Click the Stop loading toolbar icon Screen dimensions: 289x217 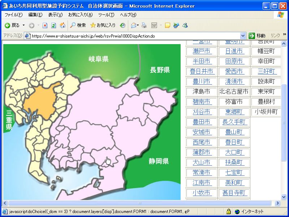point(45,25)
